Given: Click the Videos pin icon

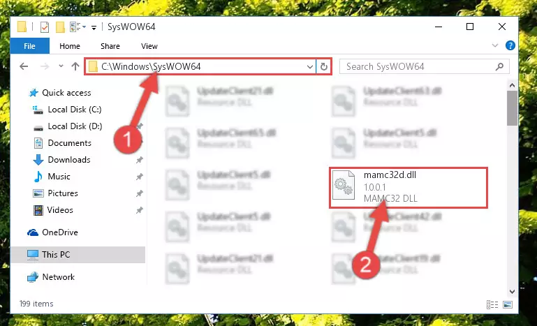Looking at the screenshot, I should pos(140,210).
